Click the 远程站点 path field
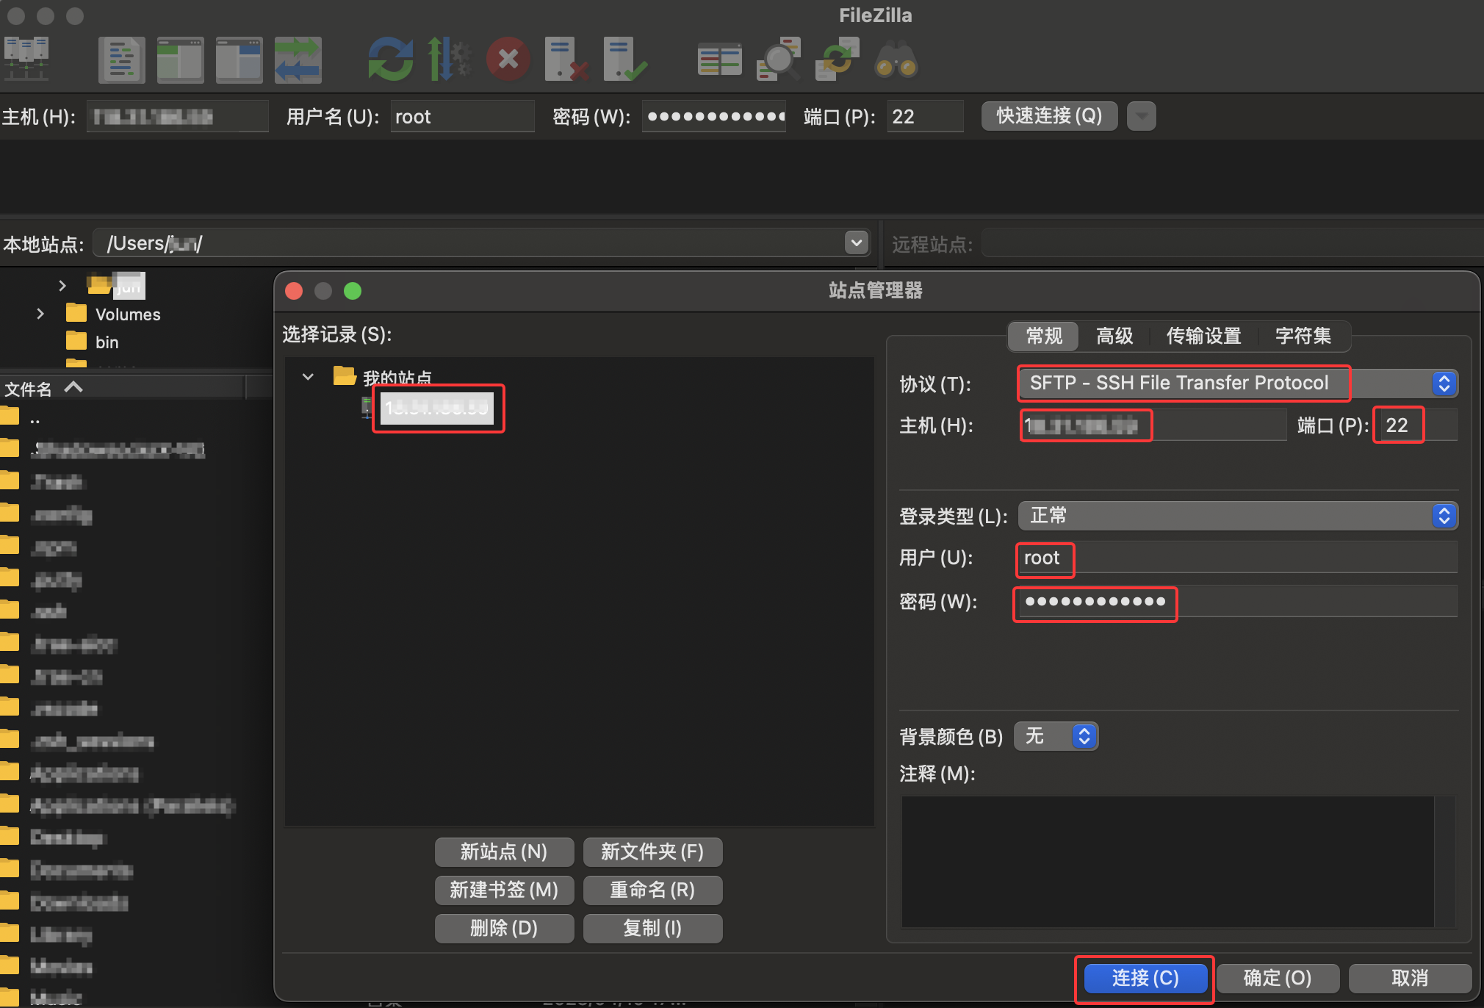 click(1232, 243)
